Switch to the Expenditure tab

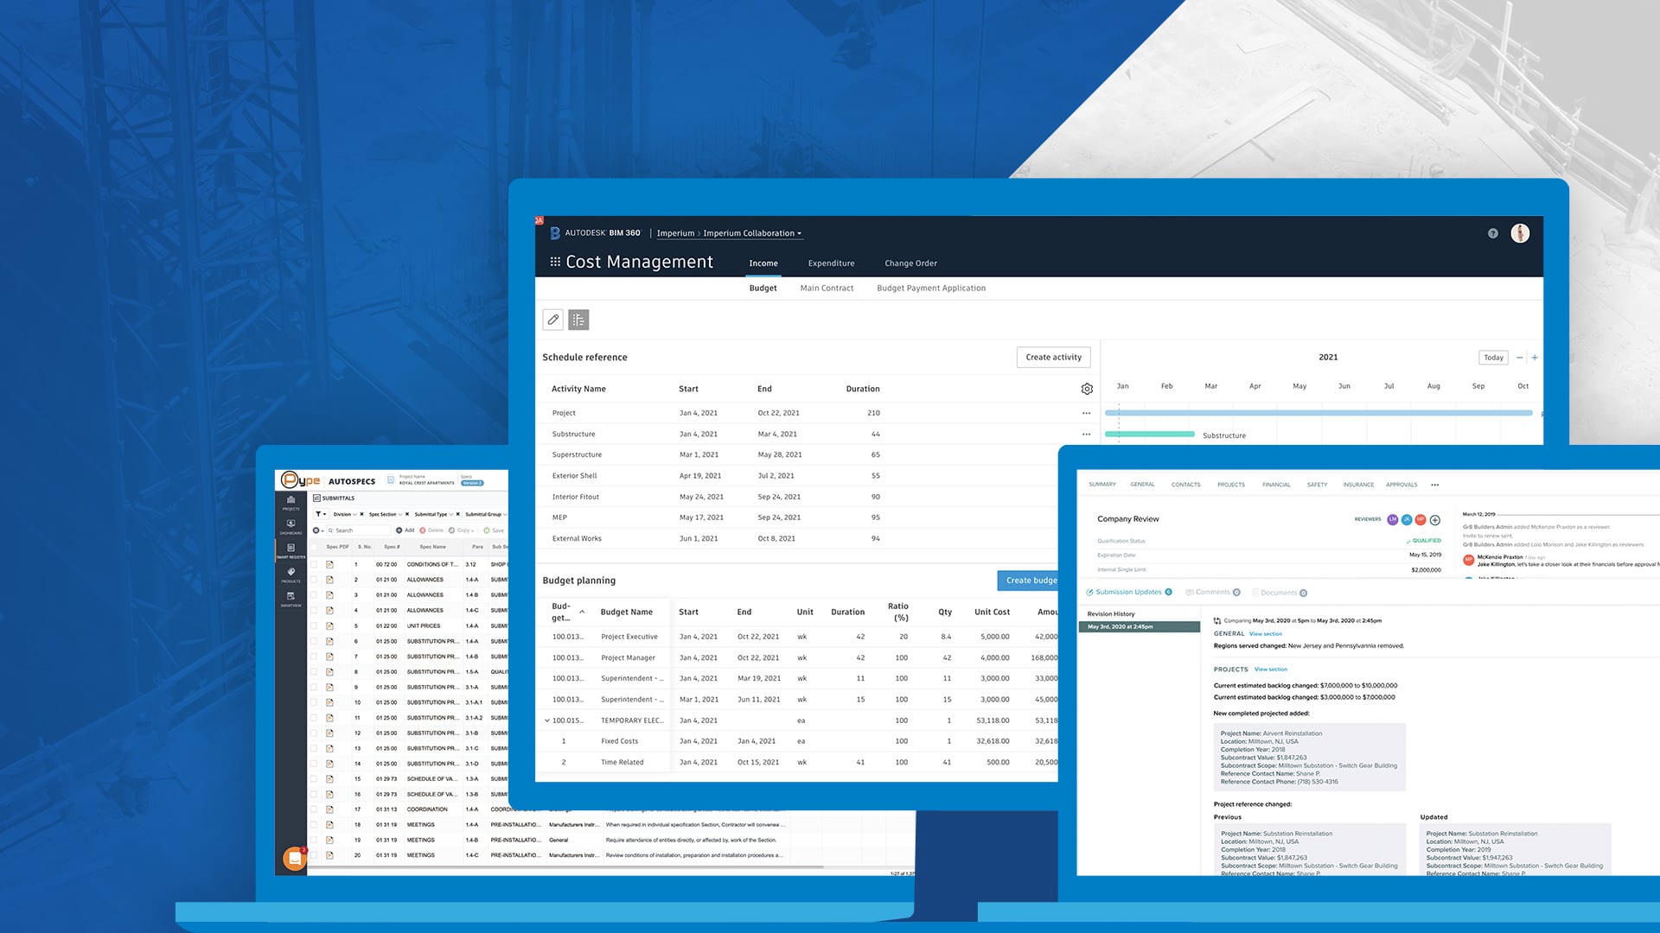[x=831, y=263]
